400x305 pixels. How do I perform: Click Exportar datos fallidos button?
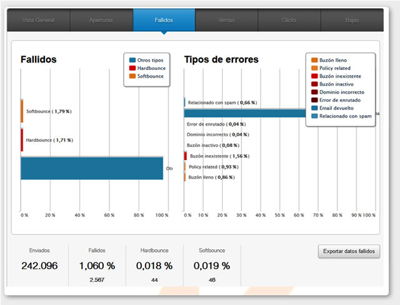(x=349, y=251)
